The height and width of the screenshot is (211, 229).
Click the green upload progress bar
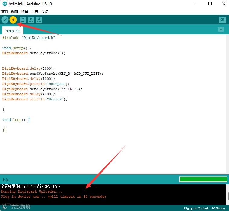(x=203, y=179)
